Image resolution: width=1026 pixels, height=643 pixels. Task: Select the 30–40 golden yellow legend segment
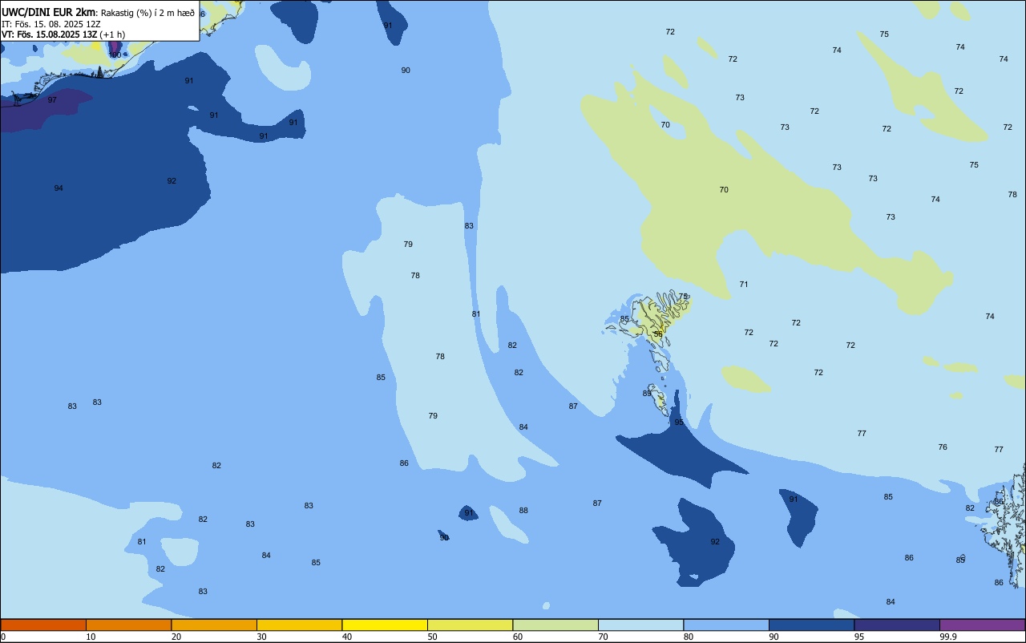[x=299, y=625]
